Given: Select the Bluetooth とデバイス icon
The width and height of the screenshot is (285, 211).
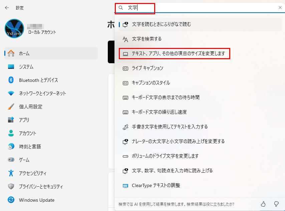Looking at the screenshot, I should point(11,80).
